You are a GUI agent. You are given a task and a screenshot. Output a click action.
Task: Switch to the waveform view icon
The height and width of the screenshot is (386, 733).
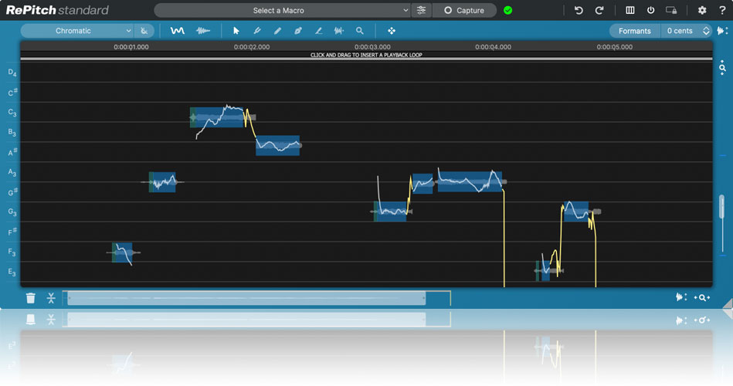[x=203, y=31]
